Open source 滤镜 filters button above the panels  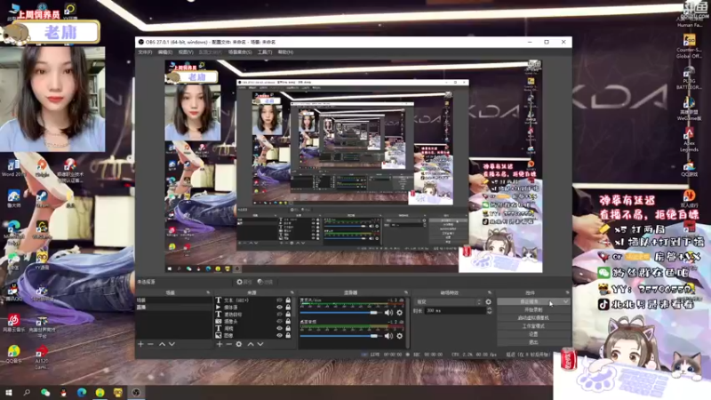point(265,282)
